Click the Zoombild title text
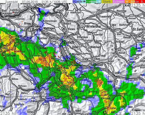Screen dimensions: 145x115 (11, 2)
